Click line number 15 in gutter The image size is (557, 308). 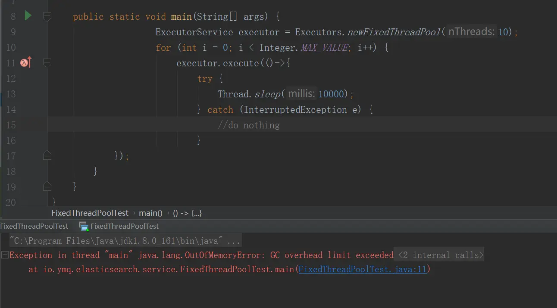click(10, 125)
